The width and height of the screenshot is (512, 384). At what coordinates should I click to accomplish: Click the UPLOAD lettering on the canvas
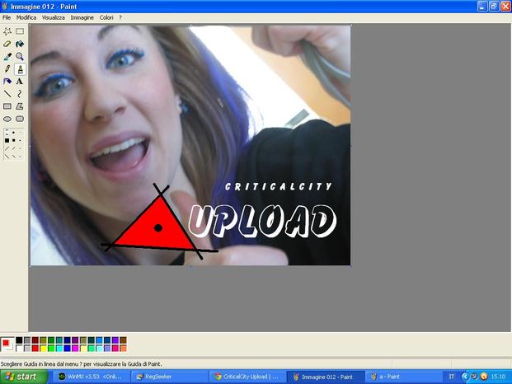262,221
